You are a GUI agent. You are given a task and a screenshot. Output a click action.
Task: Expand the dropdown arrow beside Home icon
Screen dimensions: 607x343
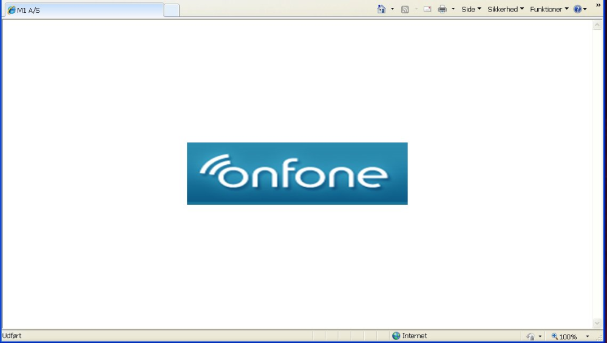392,9
